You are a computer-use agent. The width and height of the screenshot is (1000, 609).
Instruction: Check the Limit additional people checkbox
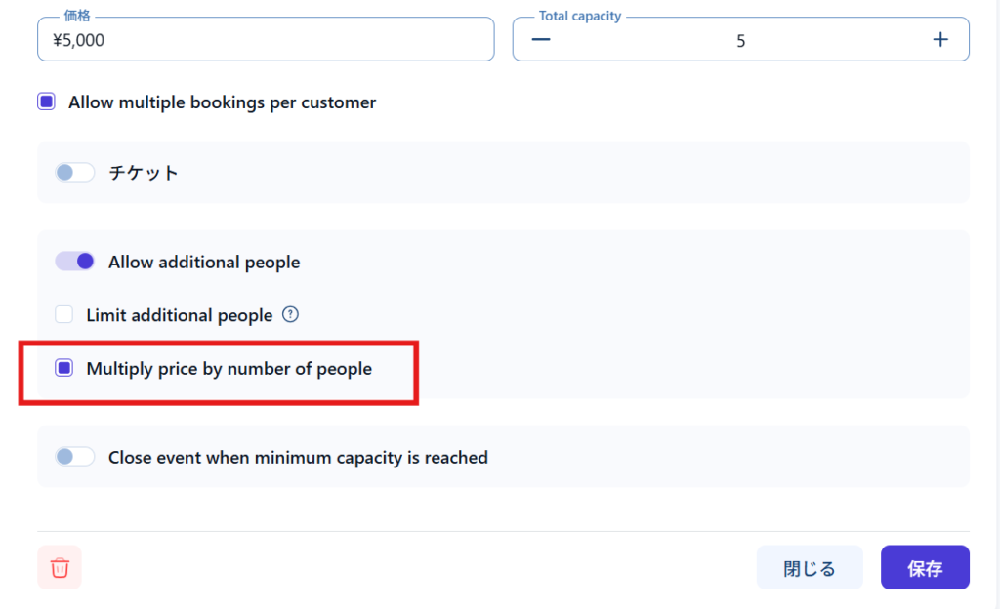(x=64, y=315)
